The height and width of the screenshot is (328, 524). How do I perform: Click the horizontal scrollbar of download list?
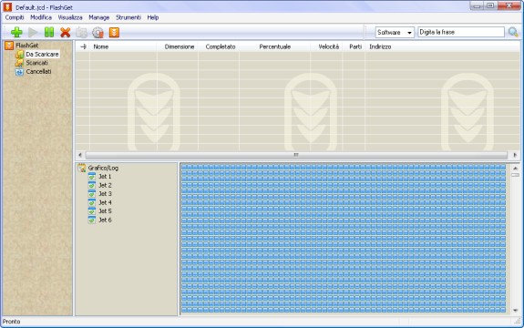(296, 155)
